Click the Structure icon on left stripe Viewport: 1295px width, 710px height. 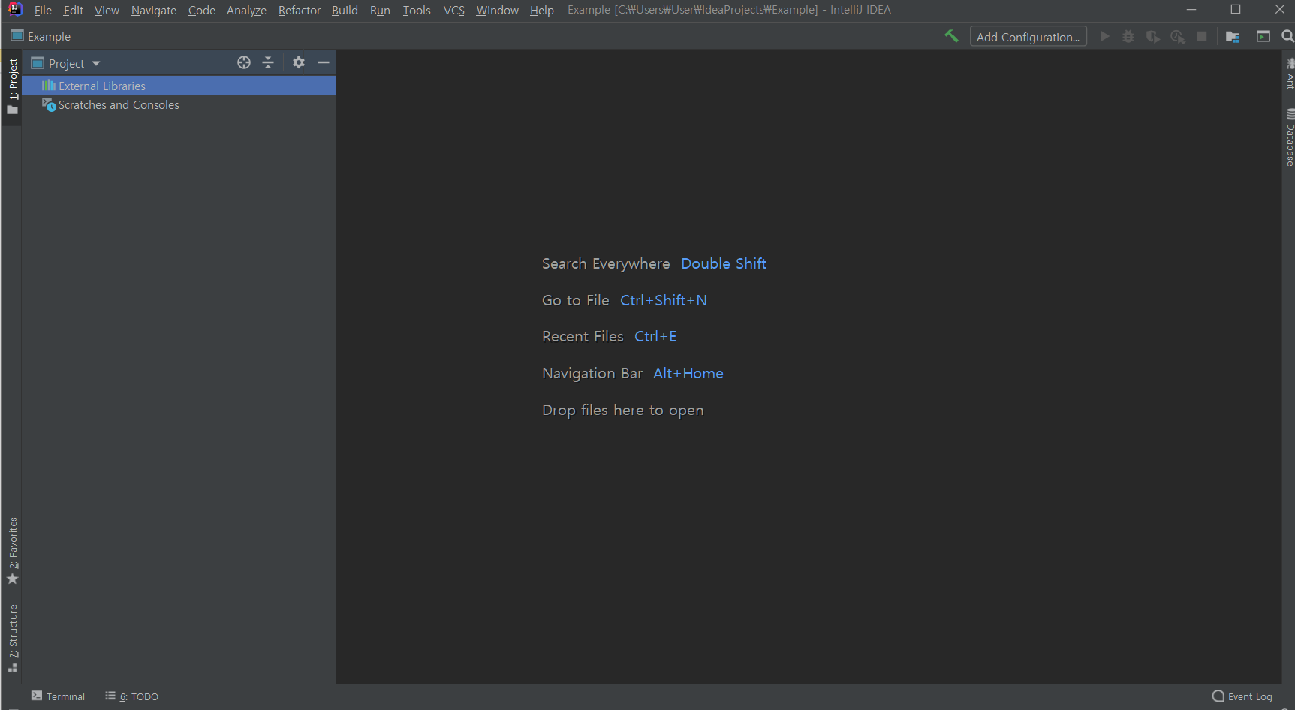tap(12, 667)
